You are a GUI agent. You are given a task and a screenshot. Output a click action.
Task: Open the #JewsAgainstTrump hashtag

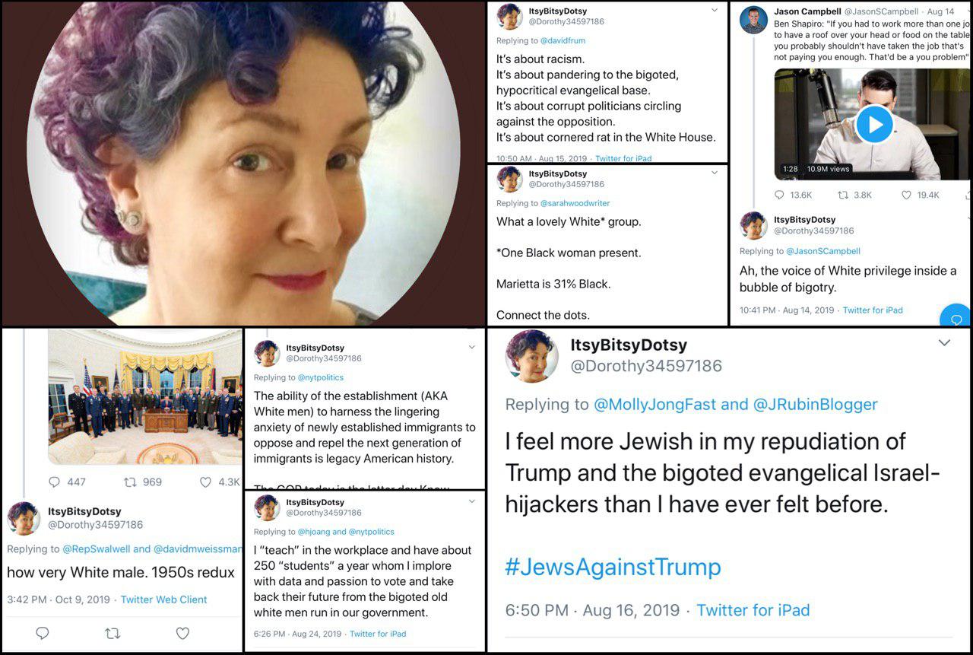[613, 567]
